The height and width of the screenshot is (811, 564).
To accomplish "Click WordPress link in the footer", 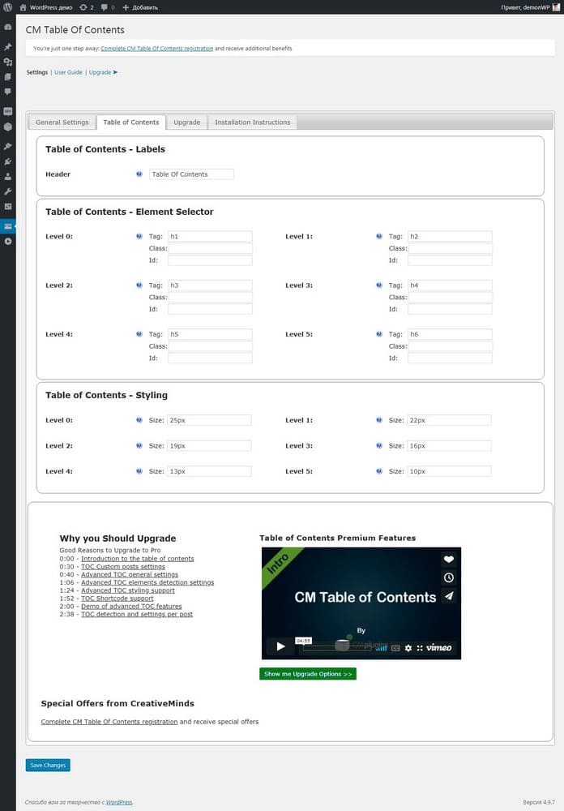I will (x=119, y=802).
